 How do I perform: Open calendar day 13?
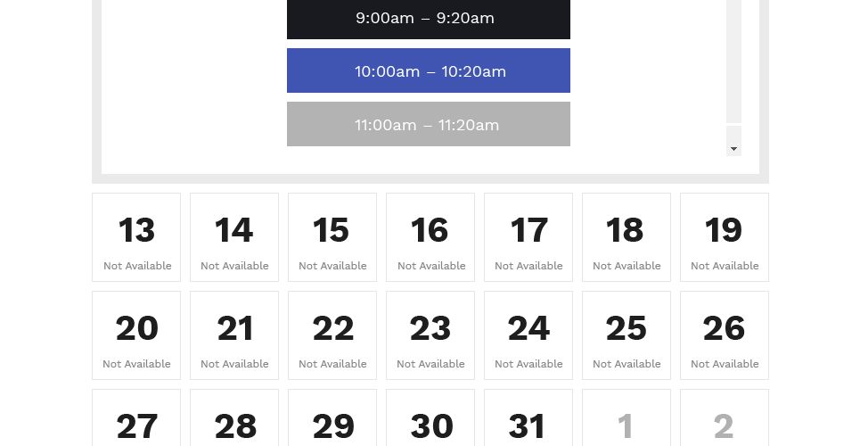(x=136, y=237)
